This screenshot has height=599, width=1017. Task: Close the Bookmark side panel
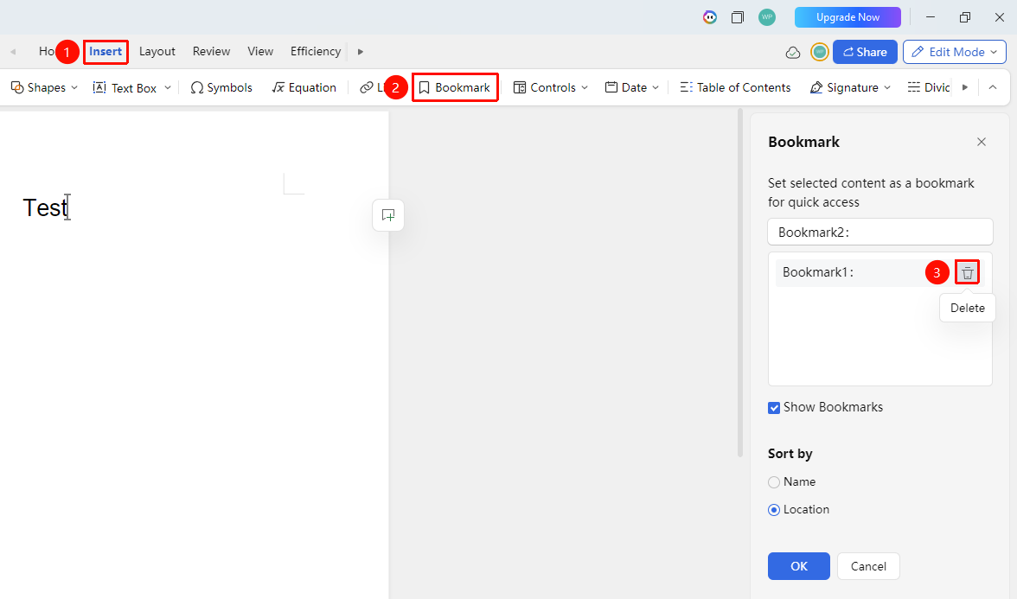point(981,142)
